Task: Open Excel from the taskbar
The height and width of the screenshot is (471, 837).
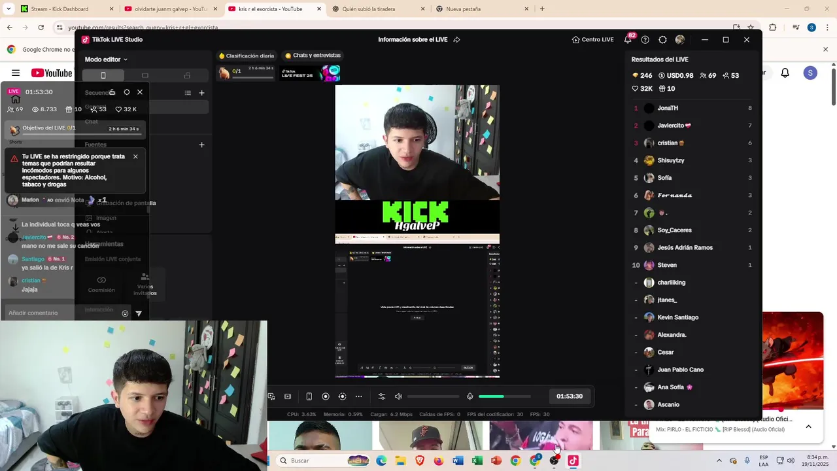Action: [477, 461]
